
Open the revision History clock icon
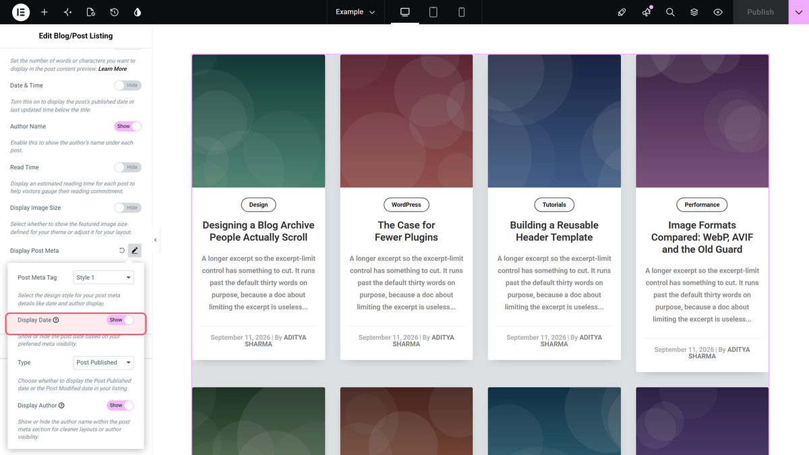pyautogui.click(x=115, y=12)
